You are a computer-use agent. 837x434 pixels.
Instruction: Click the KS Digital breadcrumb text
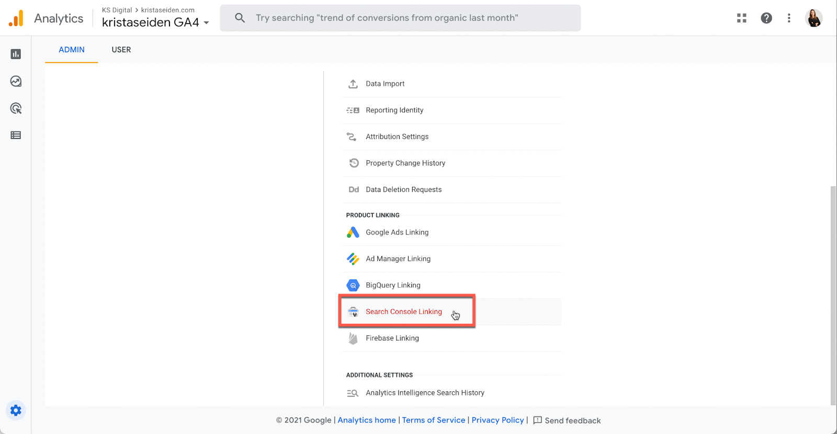tap(117, 10)
